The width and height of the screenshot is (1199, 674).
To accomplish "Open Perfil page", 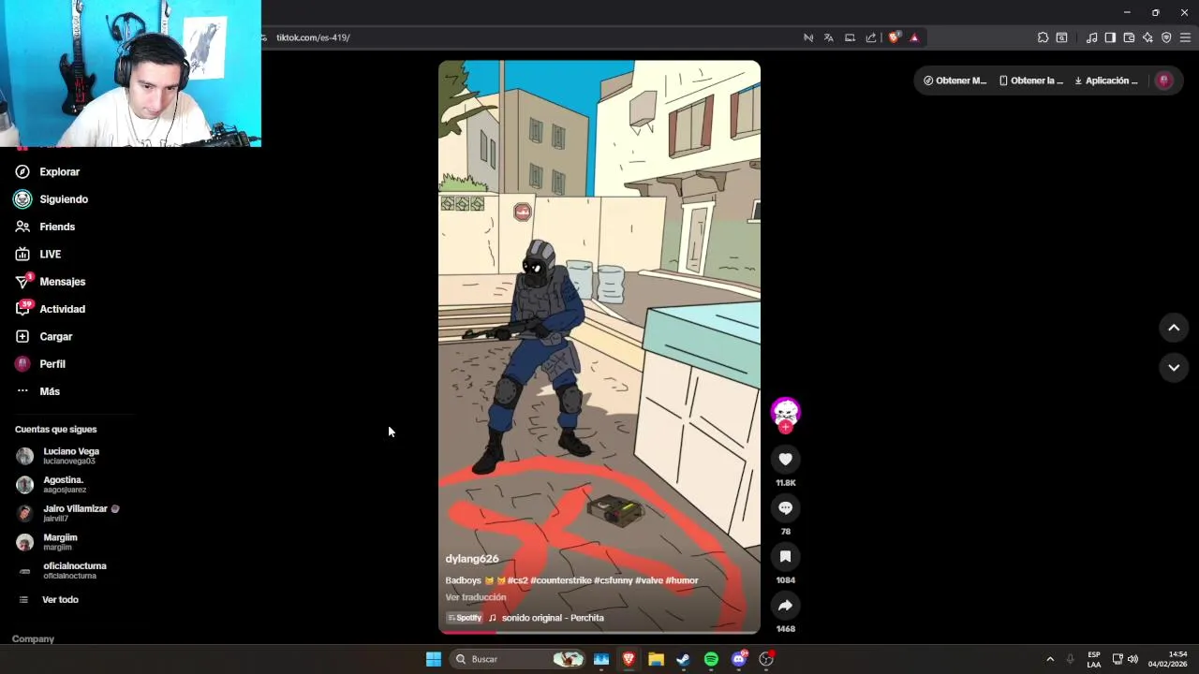I will pyautogui.click(x=40, y=364).
